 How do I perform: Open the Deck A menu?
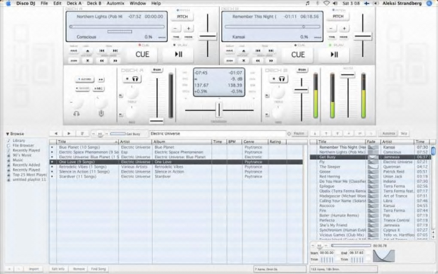(x=74, y=3)
